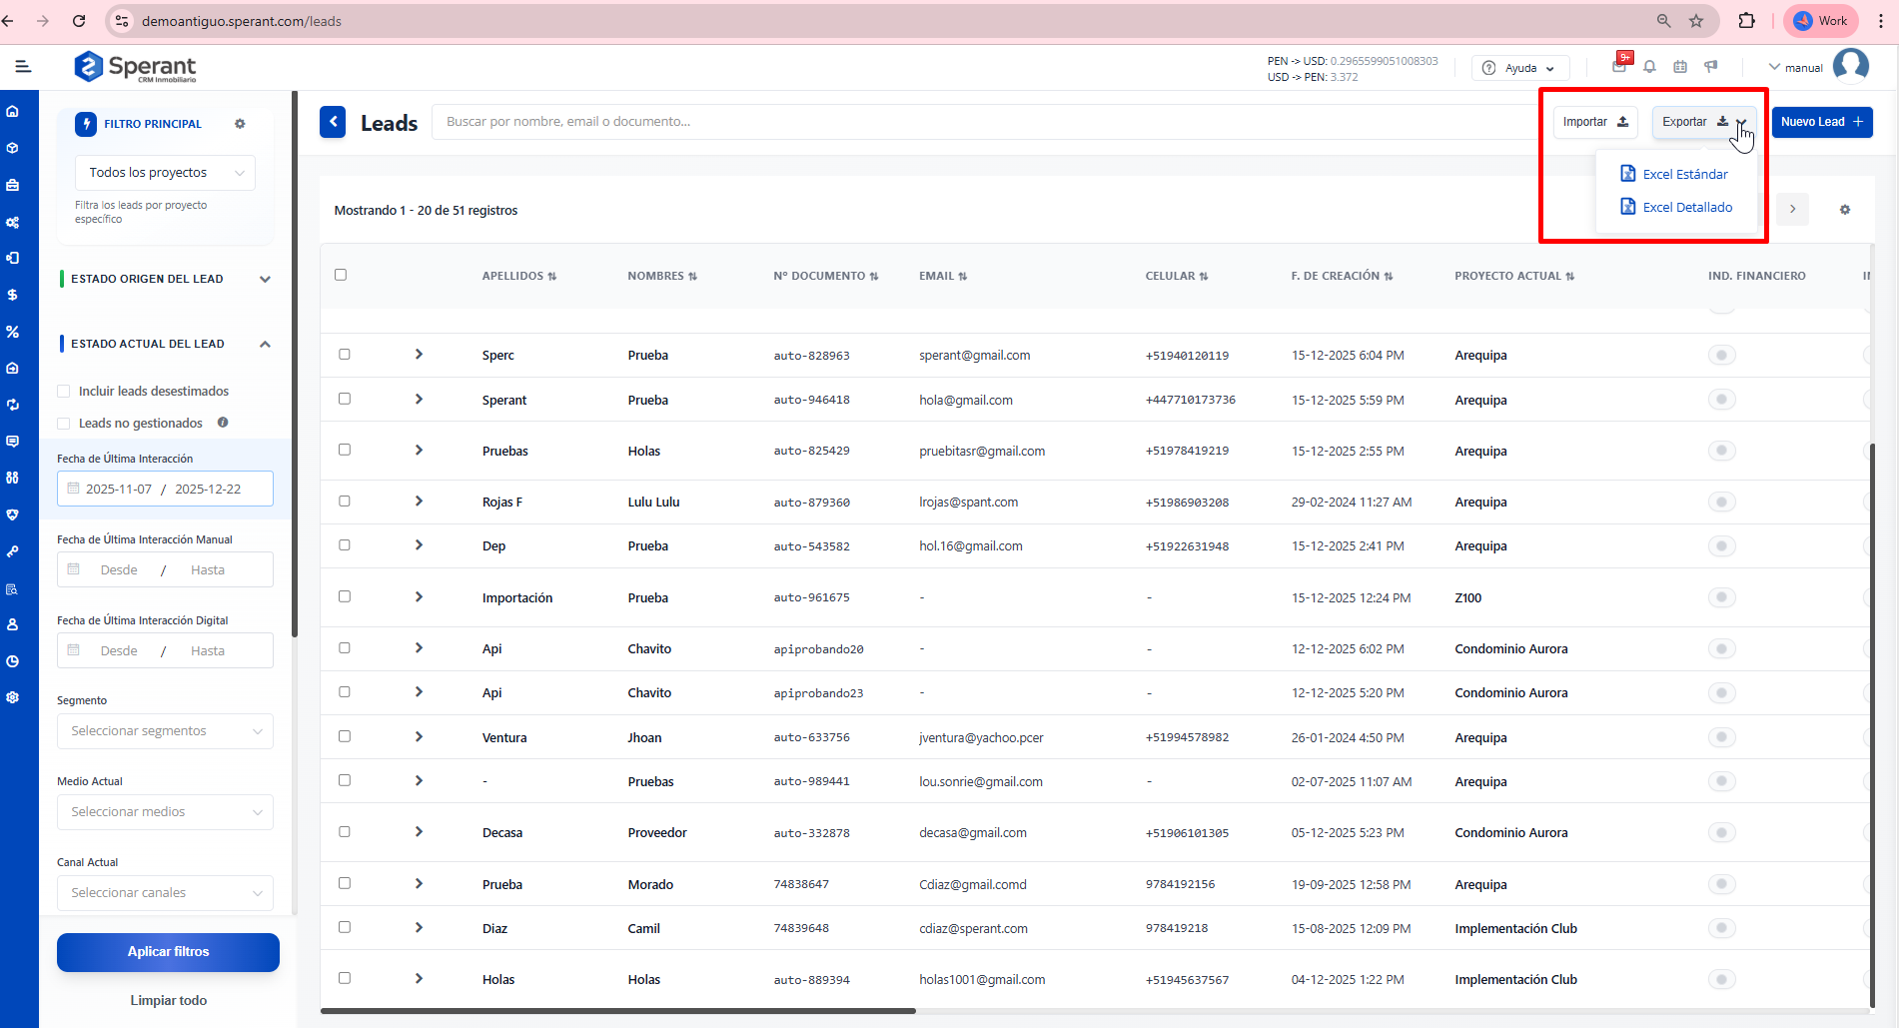The width and height of the screenshot is (1899, 1028).
Task: Enable Leads no gestionados checkbox
Action: click(64, 424)
